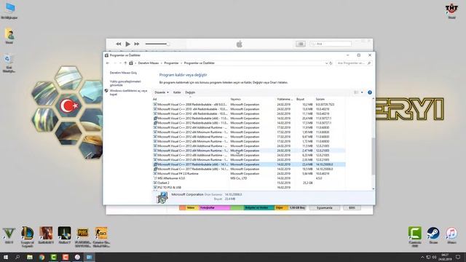The width and height of the screenshot is (466, 262).
Task: View installed updates link in sidebar
Action: pos(125,83)
